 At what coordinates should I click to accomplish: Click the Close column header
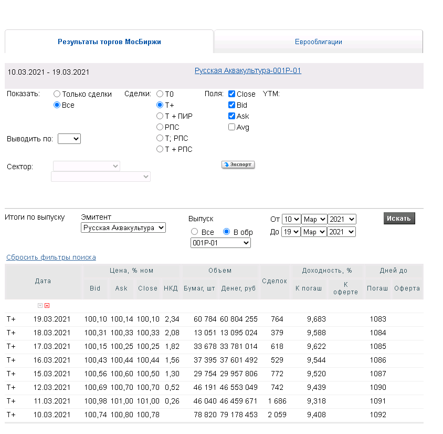pyautogui.click(x=147, y=288)
